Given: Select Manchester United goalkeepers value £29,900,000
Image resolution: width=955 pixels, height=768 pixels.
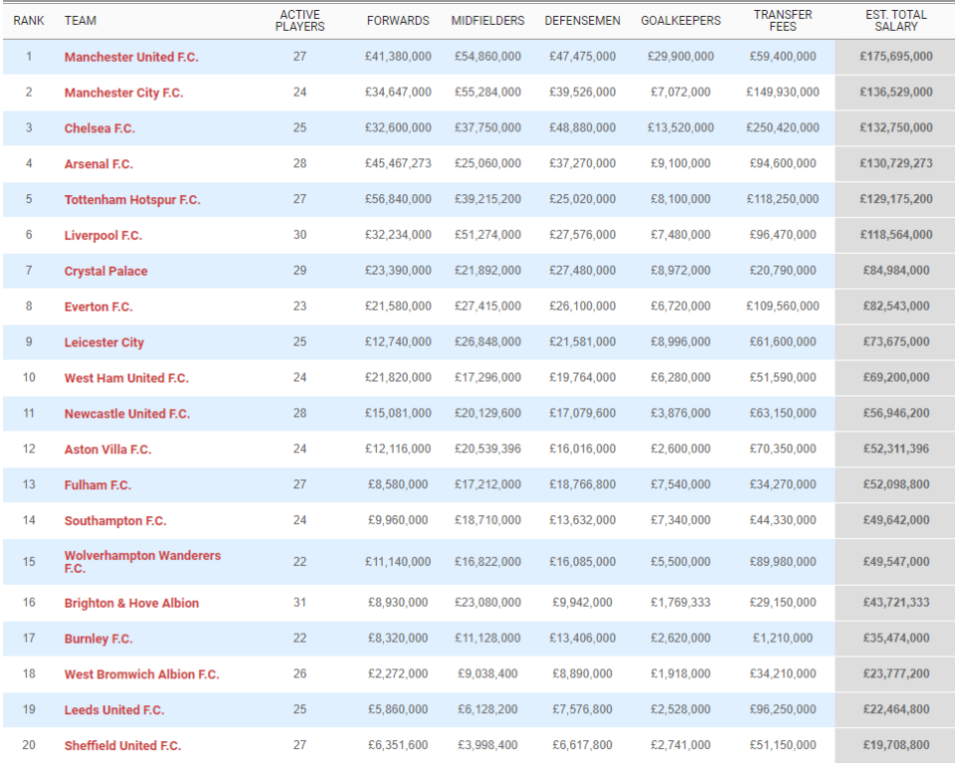Looking at the screenshot, I should tap(680, 57).
